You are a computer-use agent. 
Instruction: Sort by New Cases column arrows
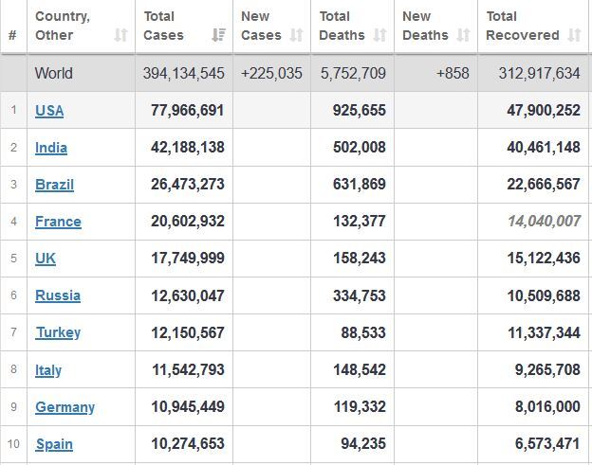coord(297,35)
